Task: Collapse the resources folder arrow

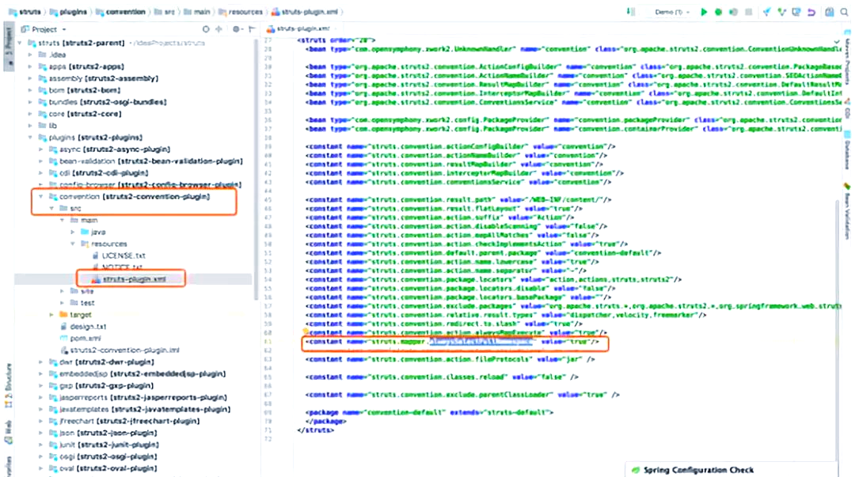Action: (x=73, y=244)
